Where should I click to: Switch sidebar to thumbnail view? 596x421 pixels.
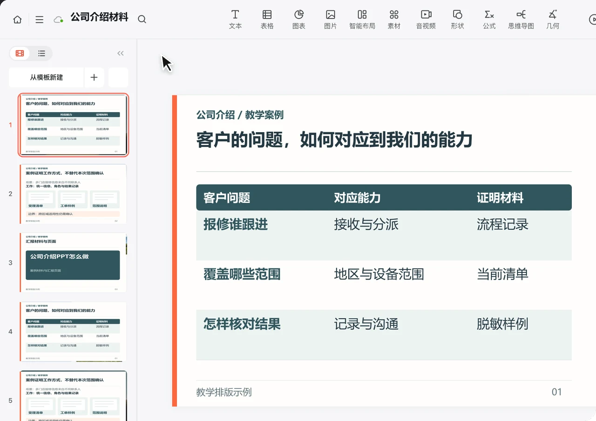20,53
